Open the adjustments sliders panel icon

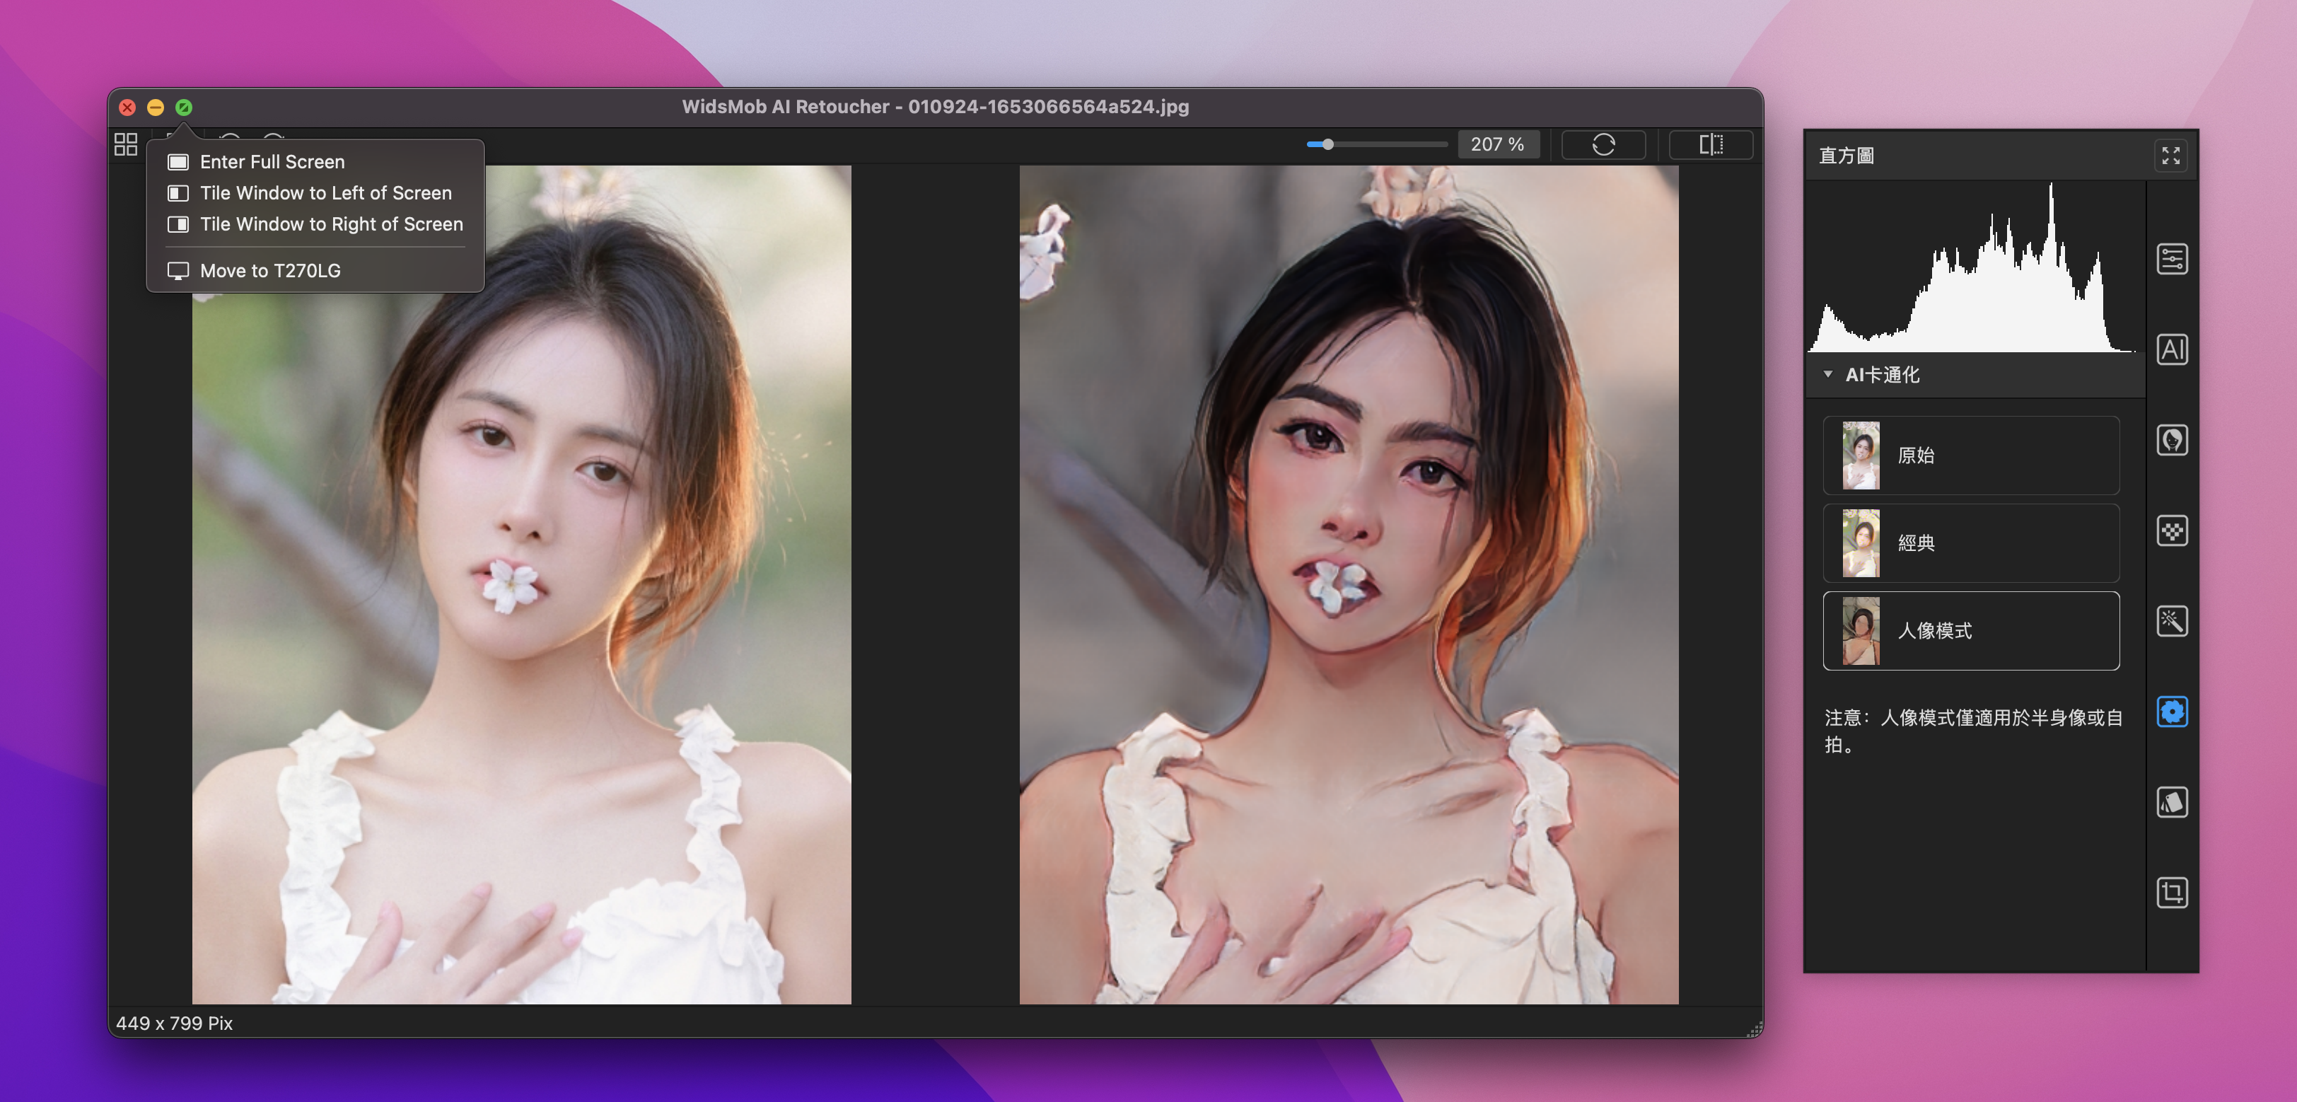point(2171,260)
